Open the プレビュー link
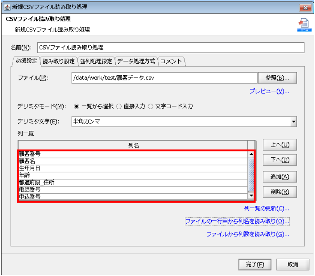This screenshot has height=276, width=315. click(269, 92)
